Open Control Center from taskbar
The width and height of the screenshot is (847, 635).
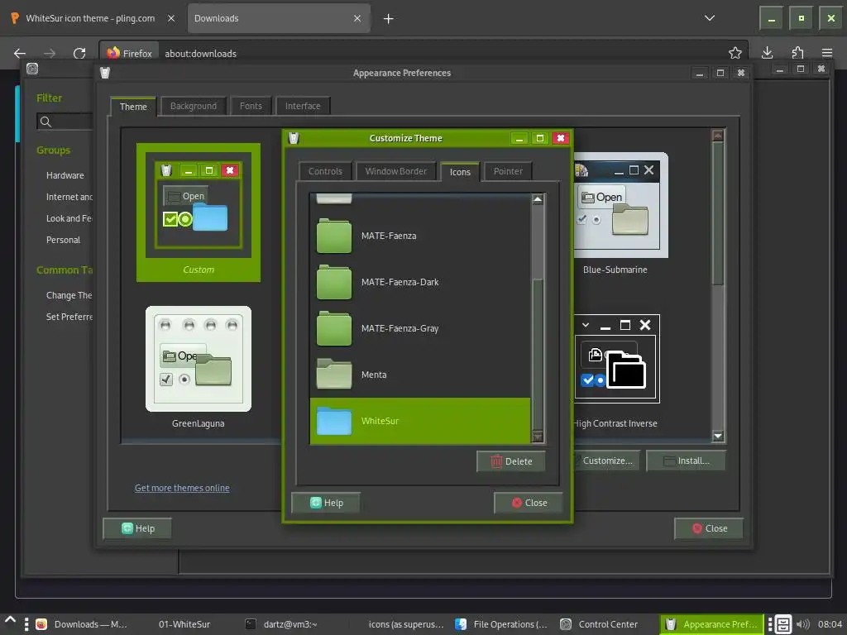[599, 624]
